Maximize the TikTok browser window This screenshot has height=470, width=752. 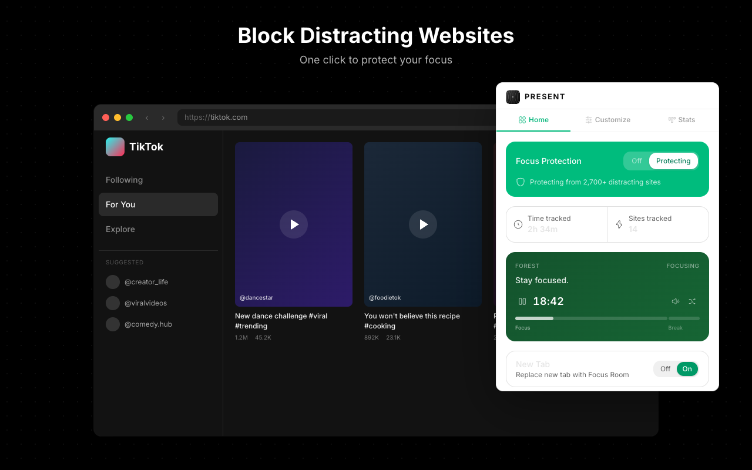click(129, 117)
